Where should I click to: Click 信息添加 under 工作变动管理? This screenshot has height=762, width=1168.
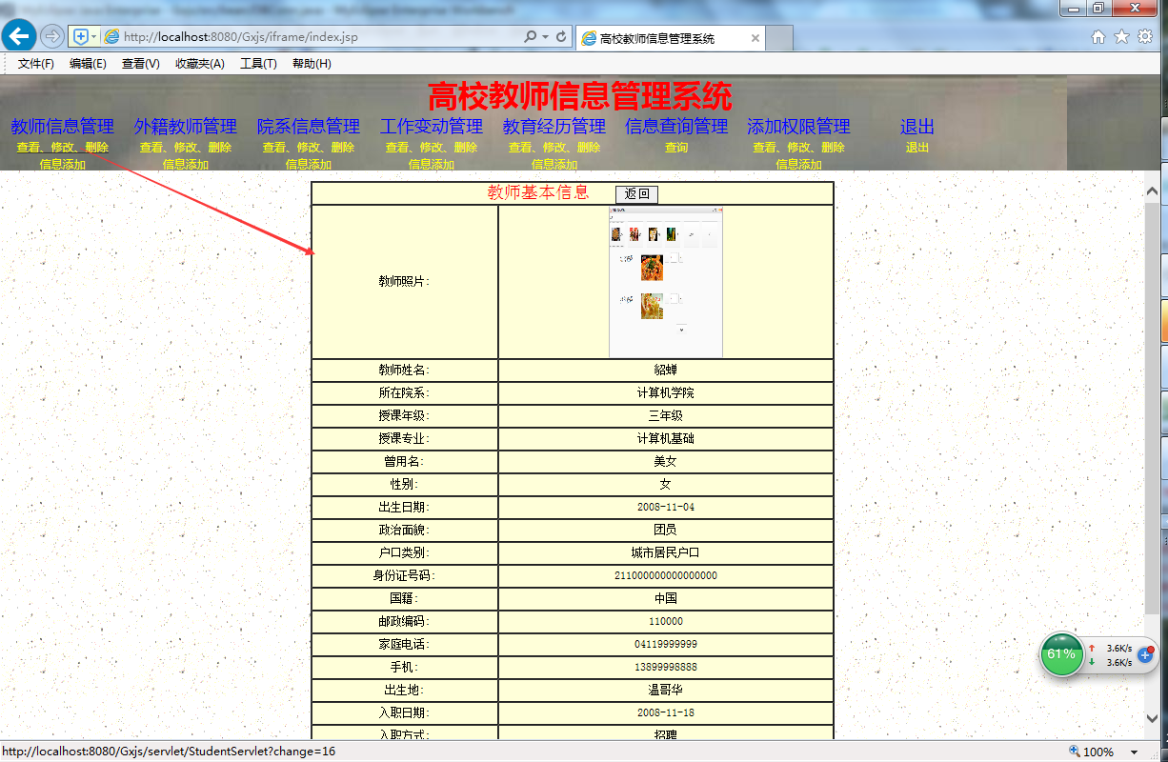(432, 164)
